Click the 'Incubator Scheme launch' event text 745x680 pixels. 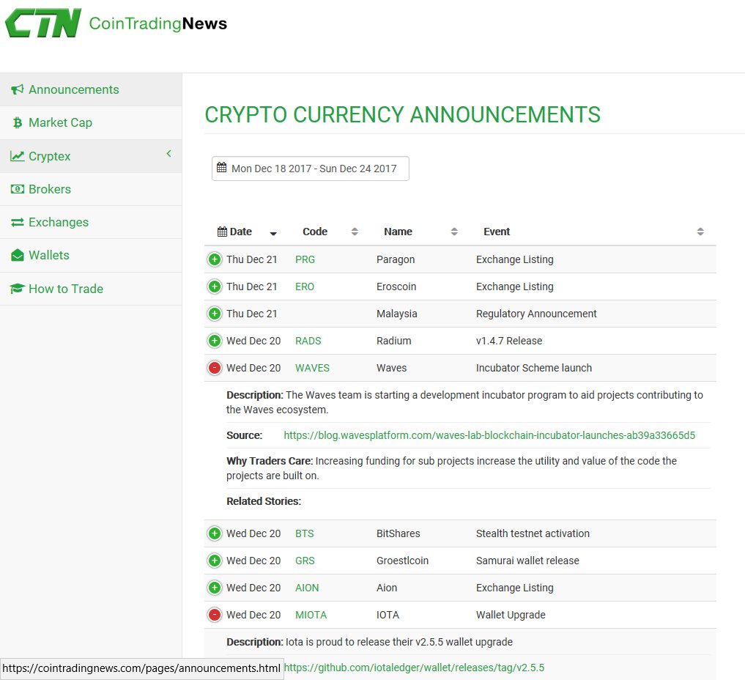click(534, 368)
